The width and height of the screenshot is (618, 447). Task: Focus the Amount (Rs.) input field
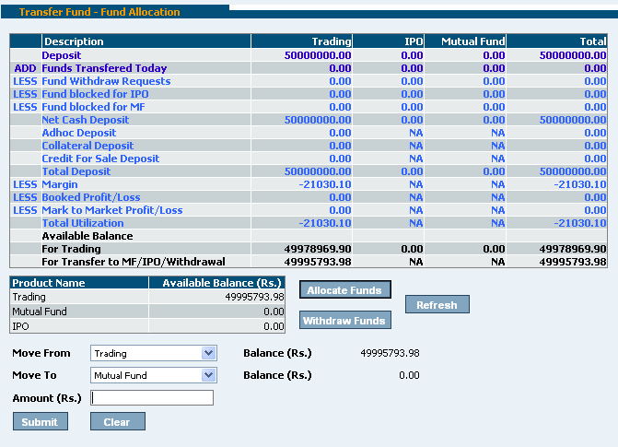coord(152,398)
